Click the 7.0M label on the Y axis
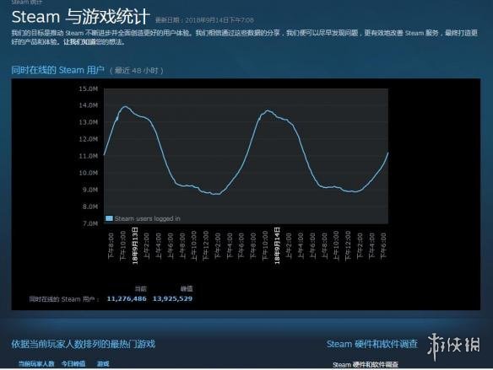 [x=90, y=223]
